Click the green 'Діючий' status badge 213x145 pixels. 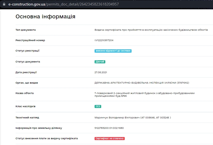pos(100,62)
